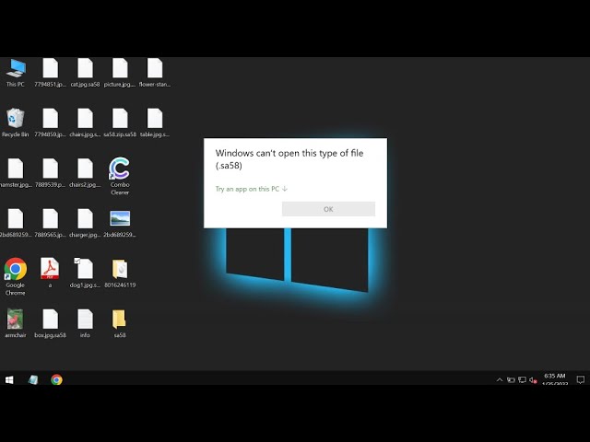Select the hamster.jpg file icon

tap(16, 169)
